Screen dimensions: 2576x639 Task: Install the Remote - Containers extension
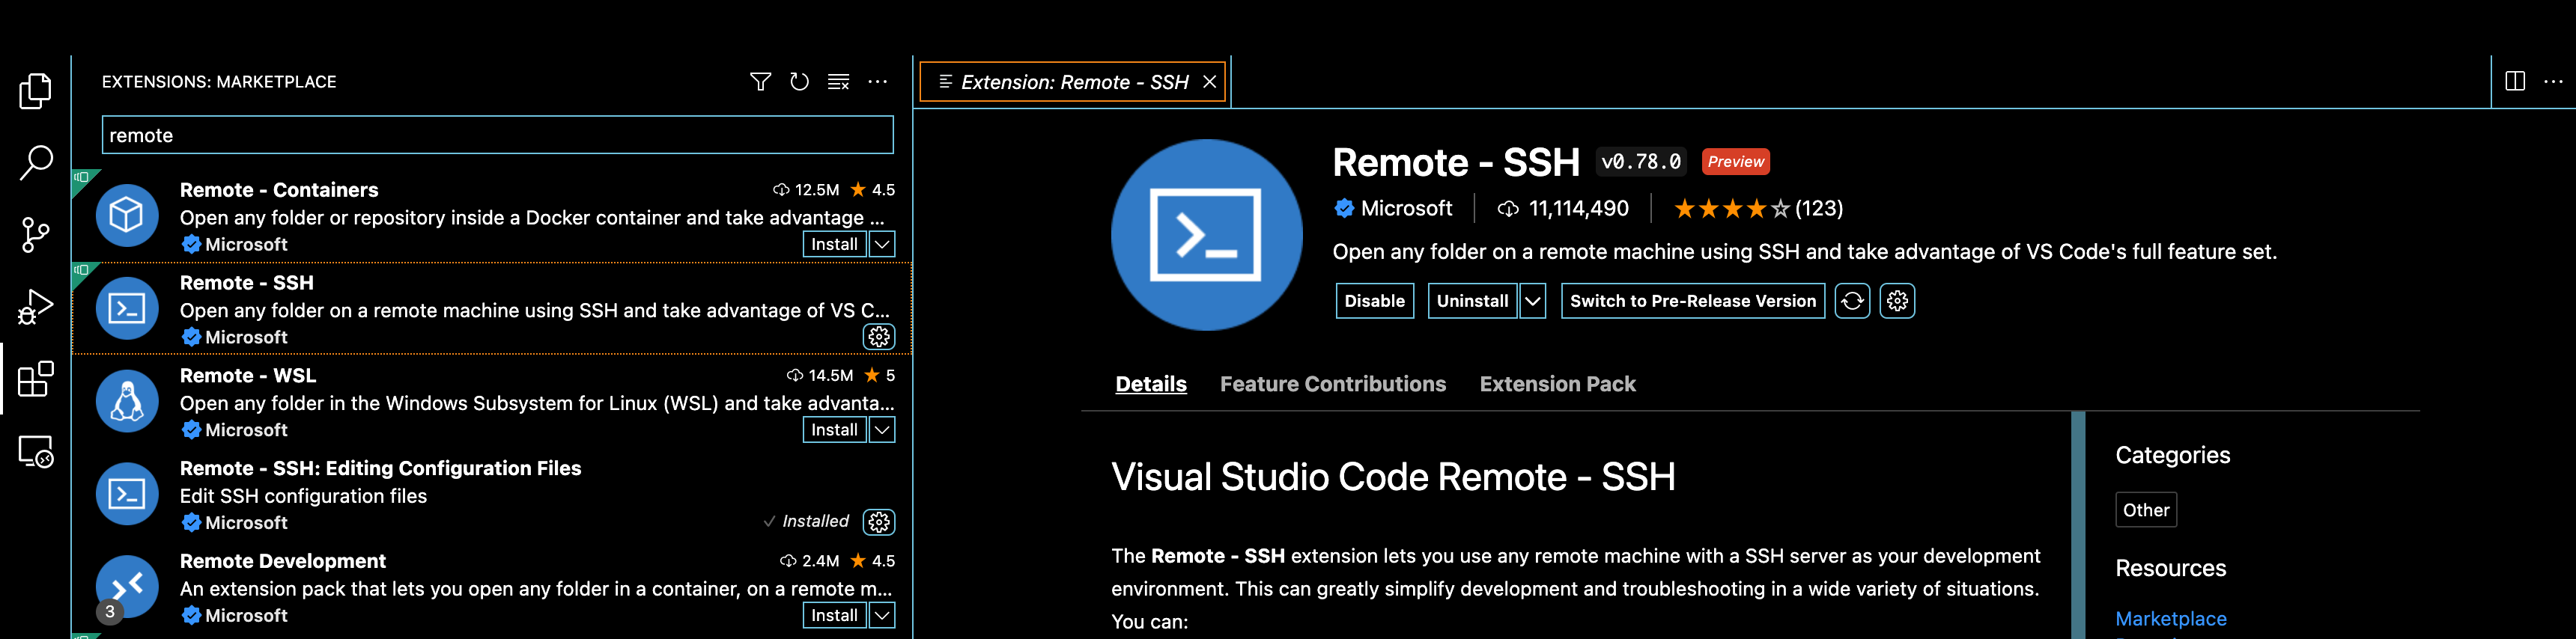click(834, 245)
